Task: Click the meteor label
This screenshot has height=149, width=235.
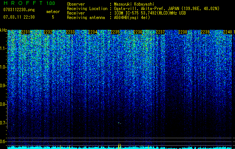Action: click(x=53, y=12)
